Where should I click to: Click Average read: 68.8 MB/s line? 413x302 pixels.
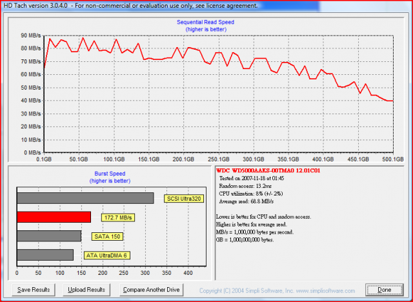click(247, 201)
